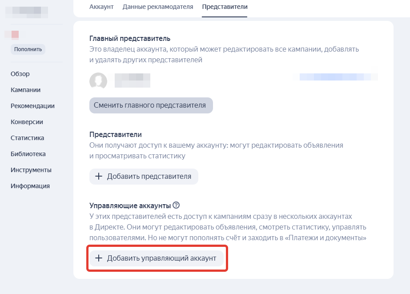Select Кампании in the left sidebar
Viewport: 410px width, 294px height.
point(25,90)
